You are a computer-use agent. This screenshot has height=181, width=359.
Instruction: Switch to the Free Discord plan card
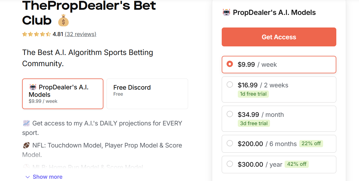147,94
